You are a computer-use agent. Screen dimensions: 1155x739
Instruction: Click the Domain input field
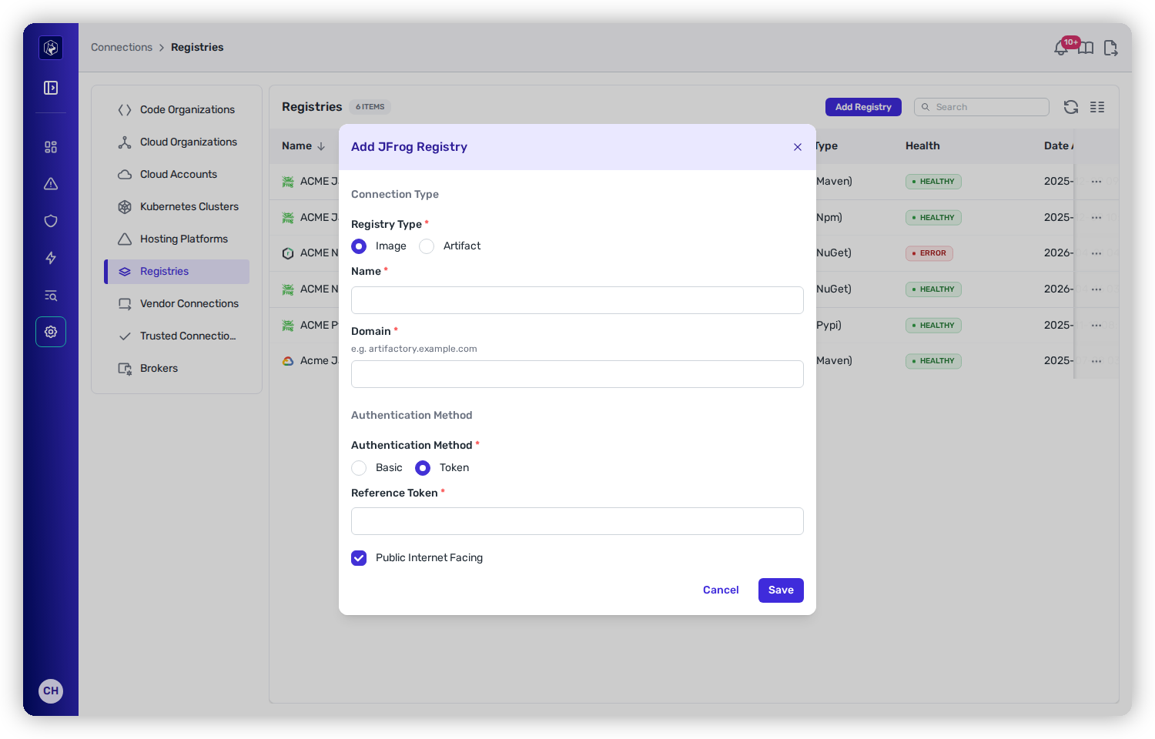(577, 374)
